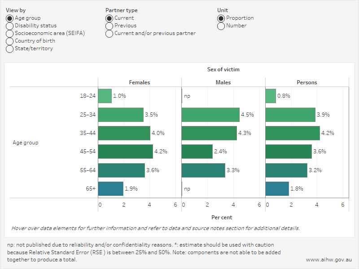Click the Females column header

140,82
